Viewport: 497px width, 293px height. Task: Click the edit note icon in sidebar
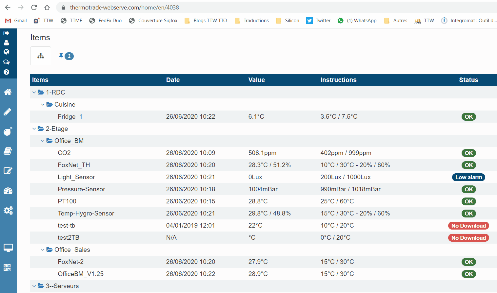(x=8, y=170)
